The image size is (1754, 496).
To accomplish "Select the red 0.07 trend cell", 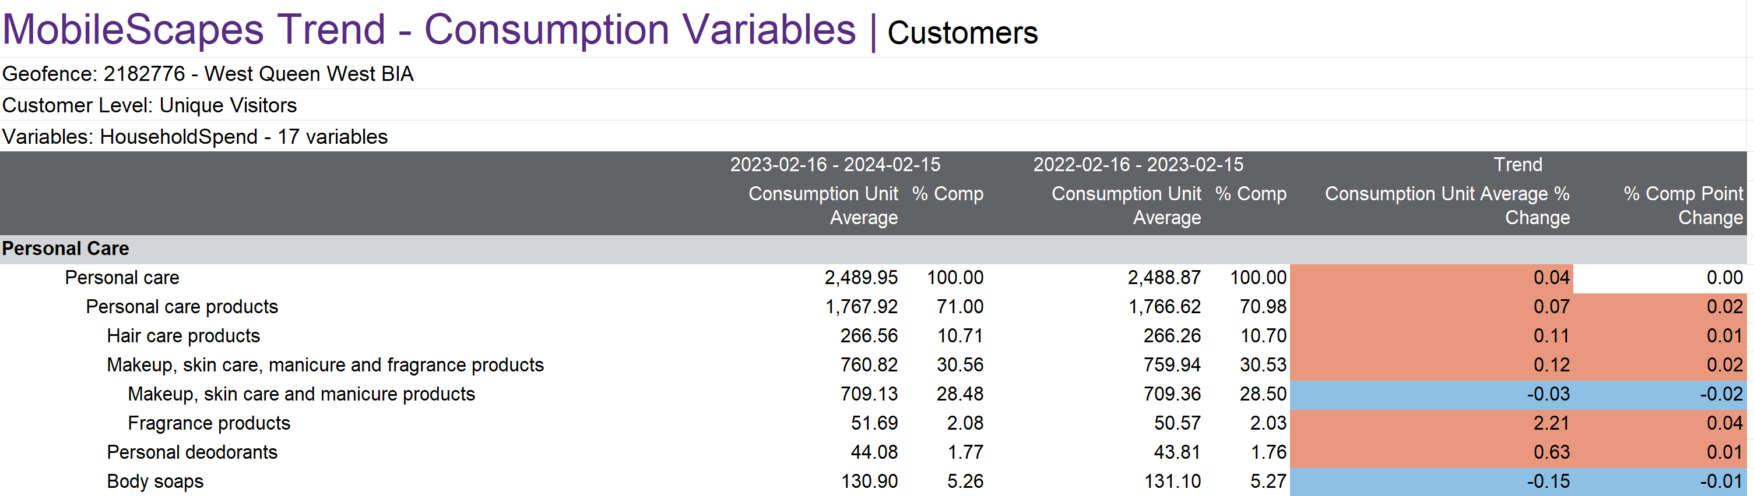I will click(1431, 307).
